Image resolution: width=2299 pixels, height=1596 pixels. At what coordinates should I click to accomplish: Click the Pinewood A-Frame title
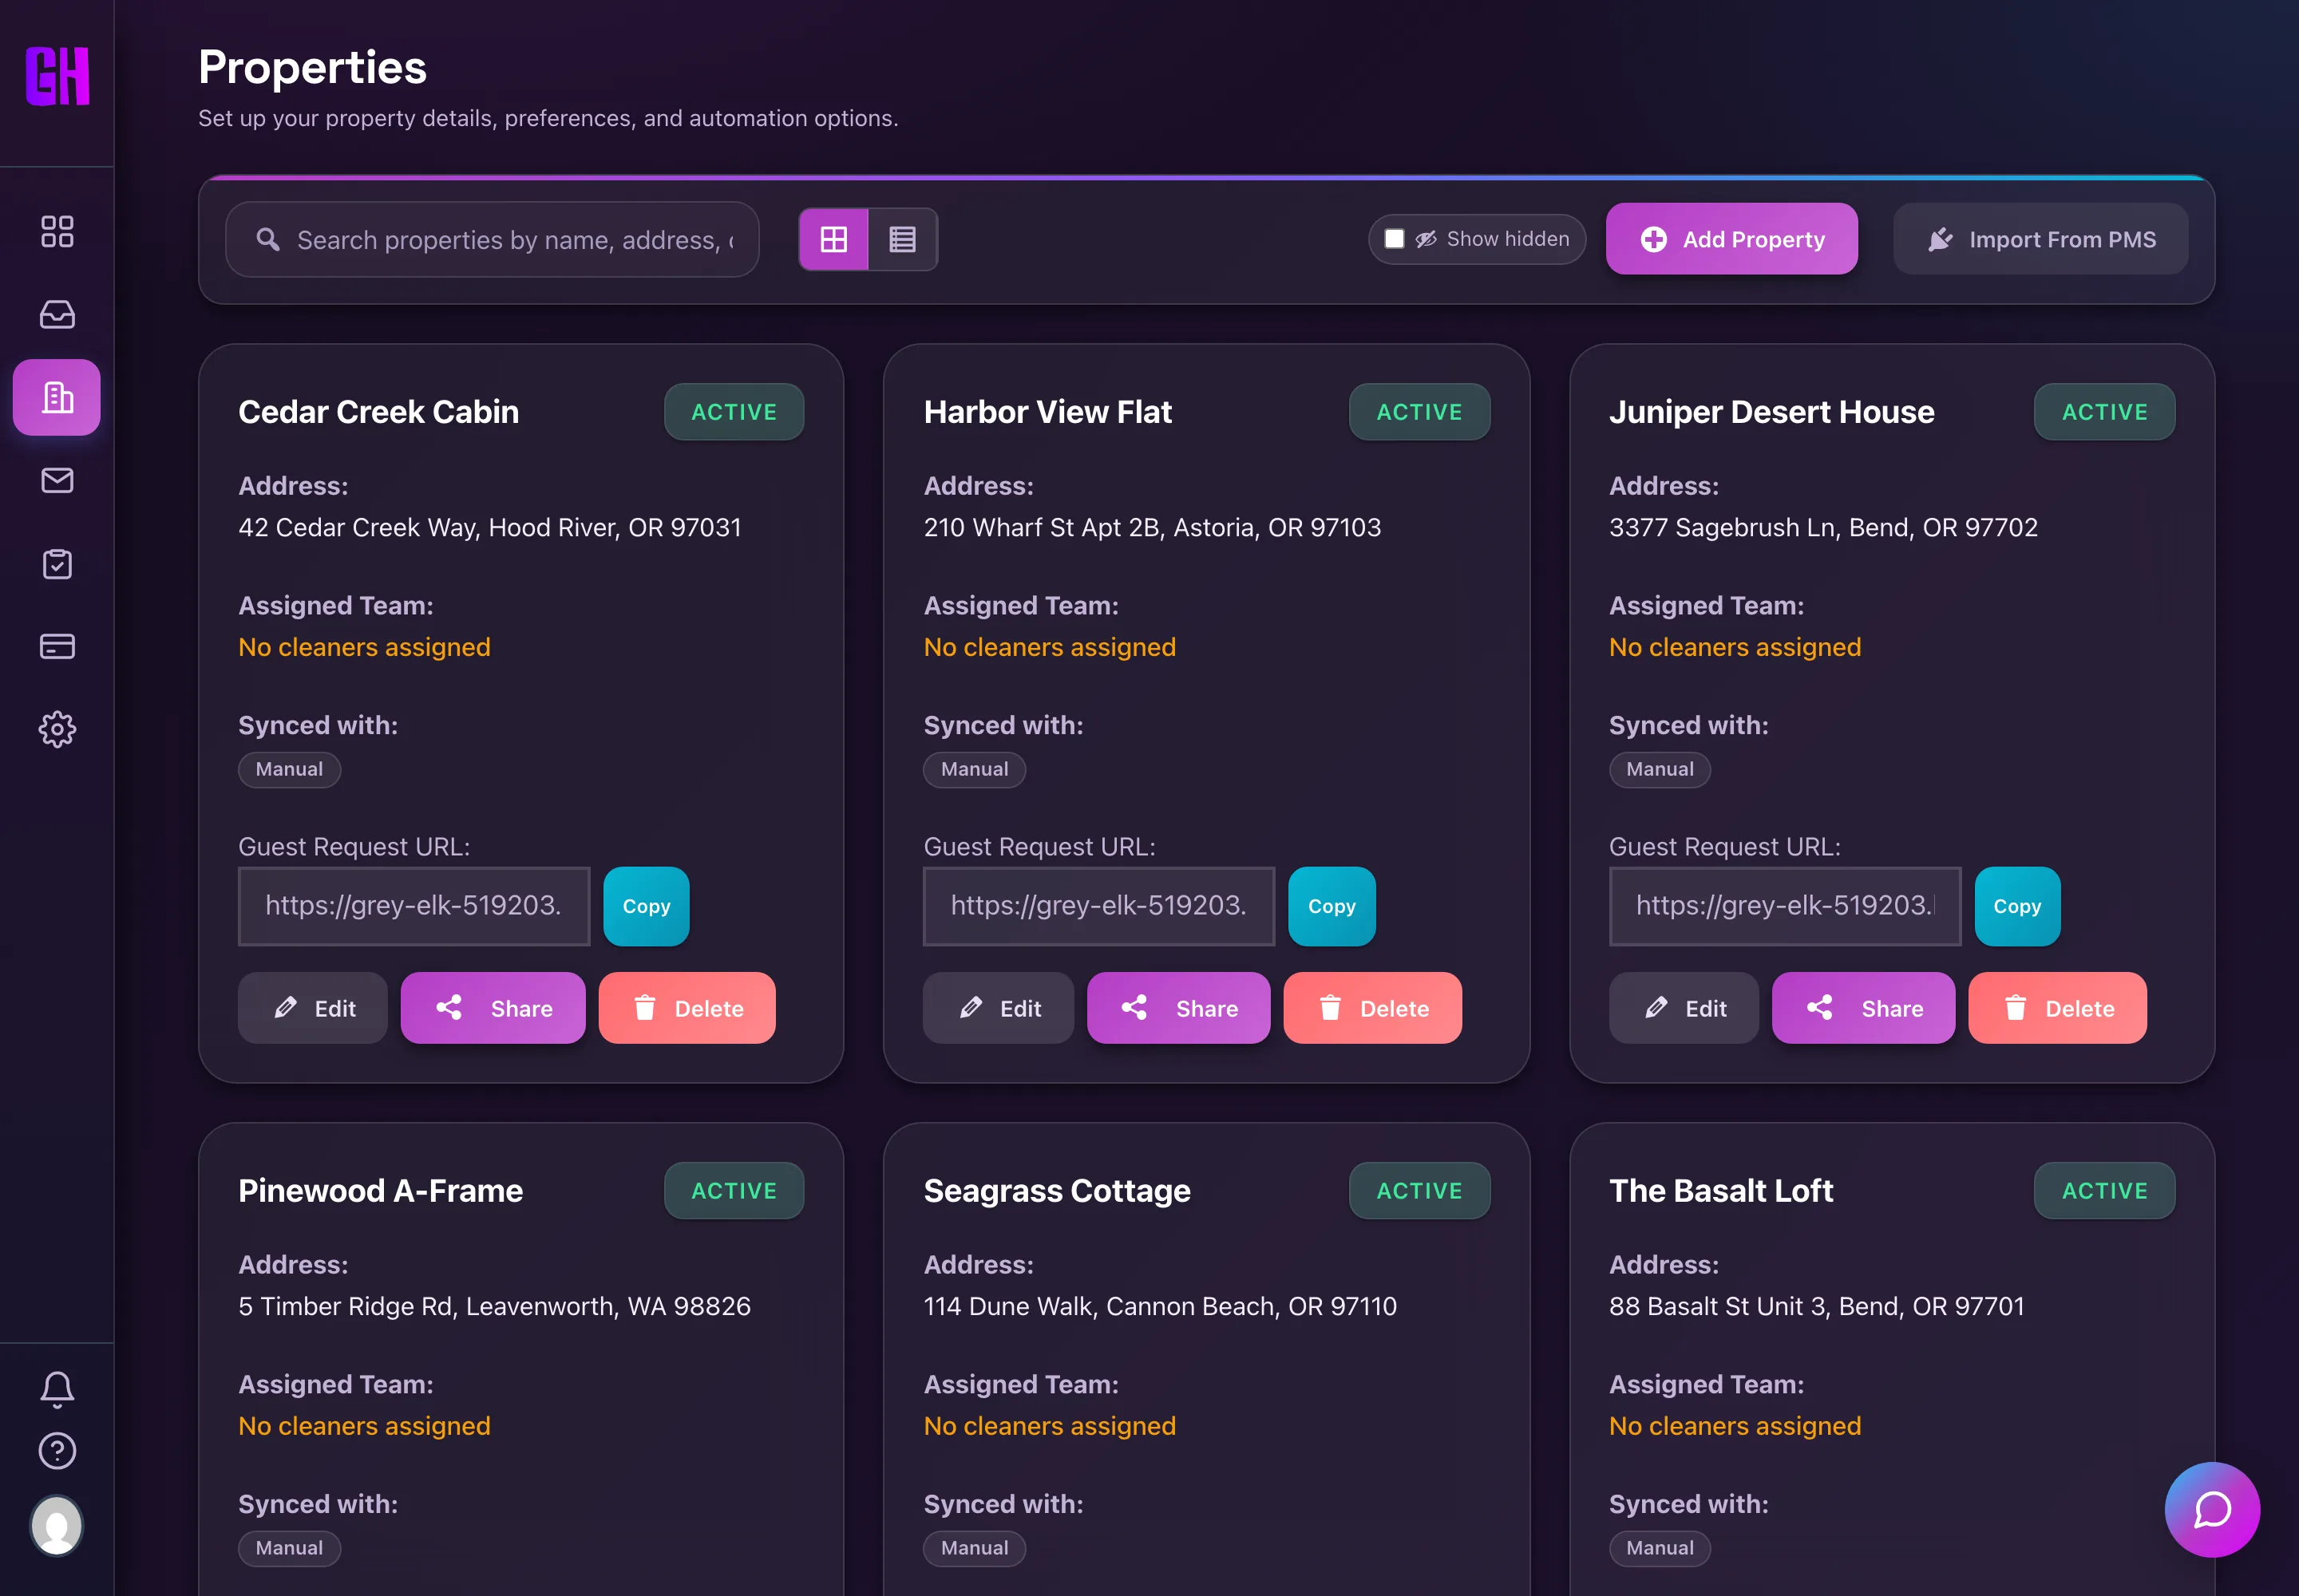point(380,1191)
